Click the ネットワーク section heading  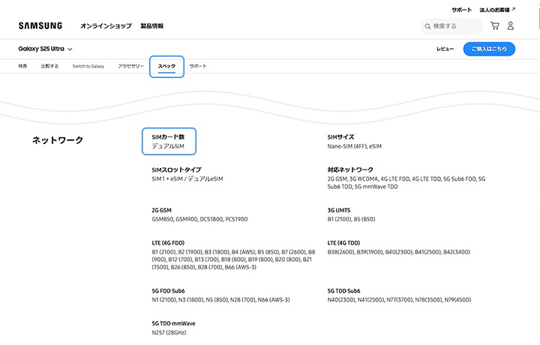(58, 140)
